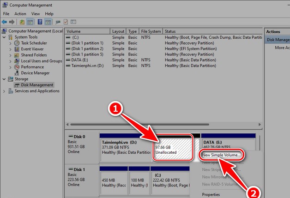The height and width of the screenshot is (198, 290).
Task: Select Device Manager in the console tree
Action: click(35, 73)
